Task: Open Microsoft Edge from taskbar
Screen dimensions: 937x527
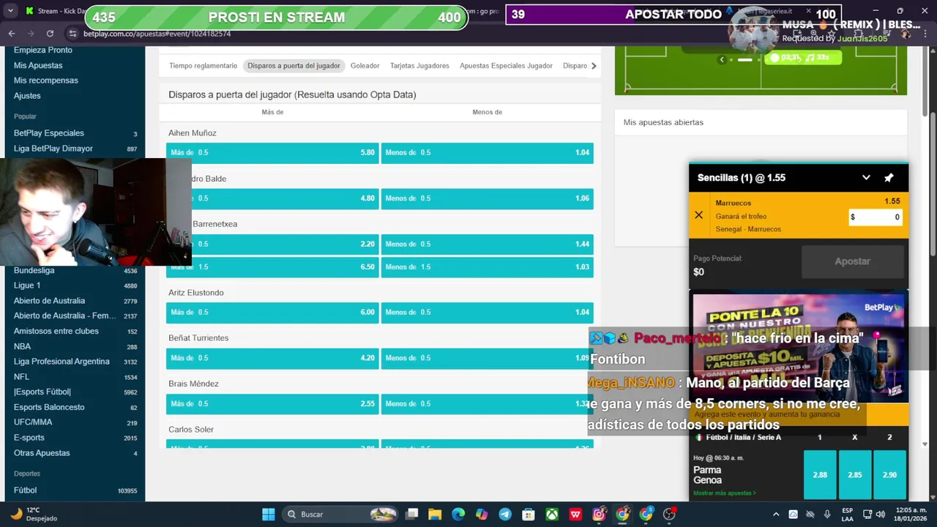Action: tap(458, 515)
